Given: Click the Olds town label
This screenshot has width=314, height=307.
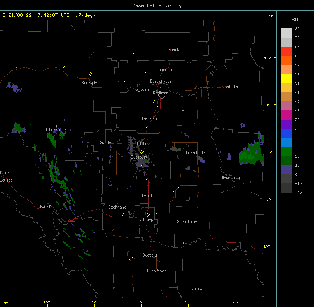Looking at the screenshot, I should tap(141, 144).
